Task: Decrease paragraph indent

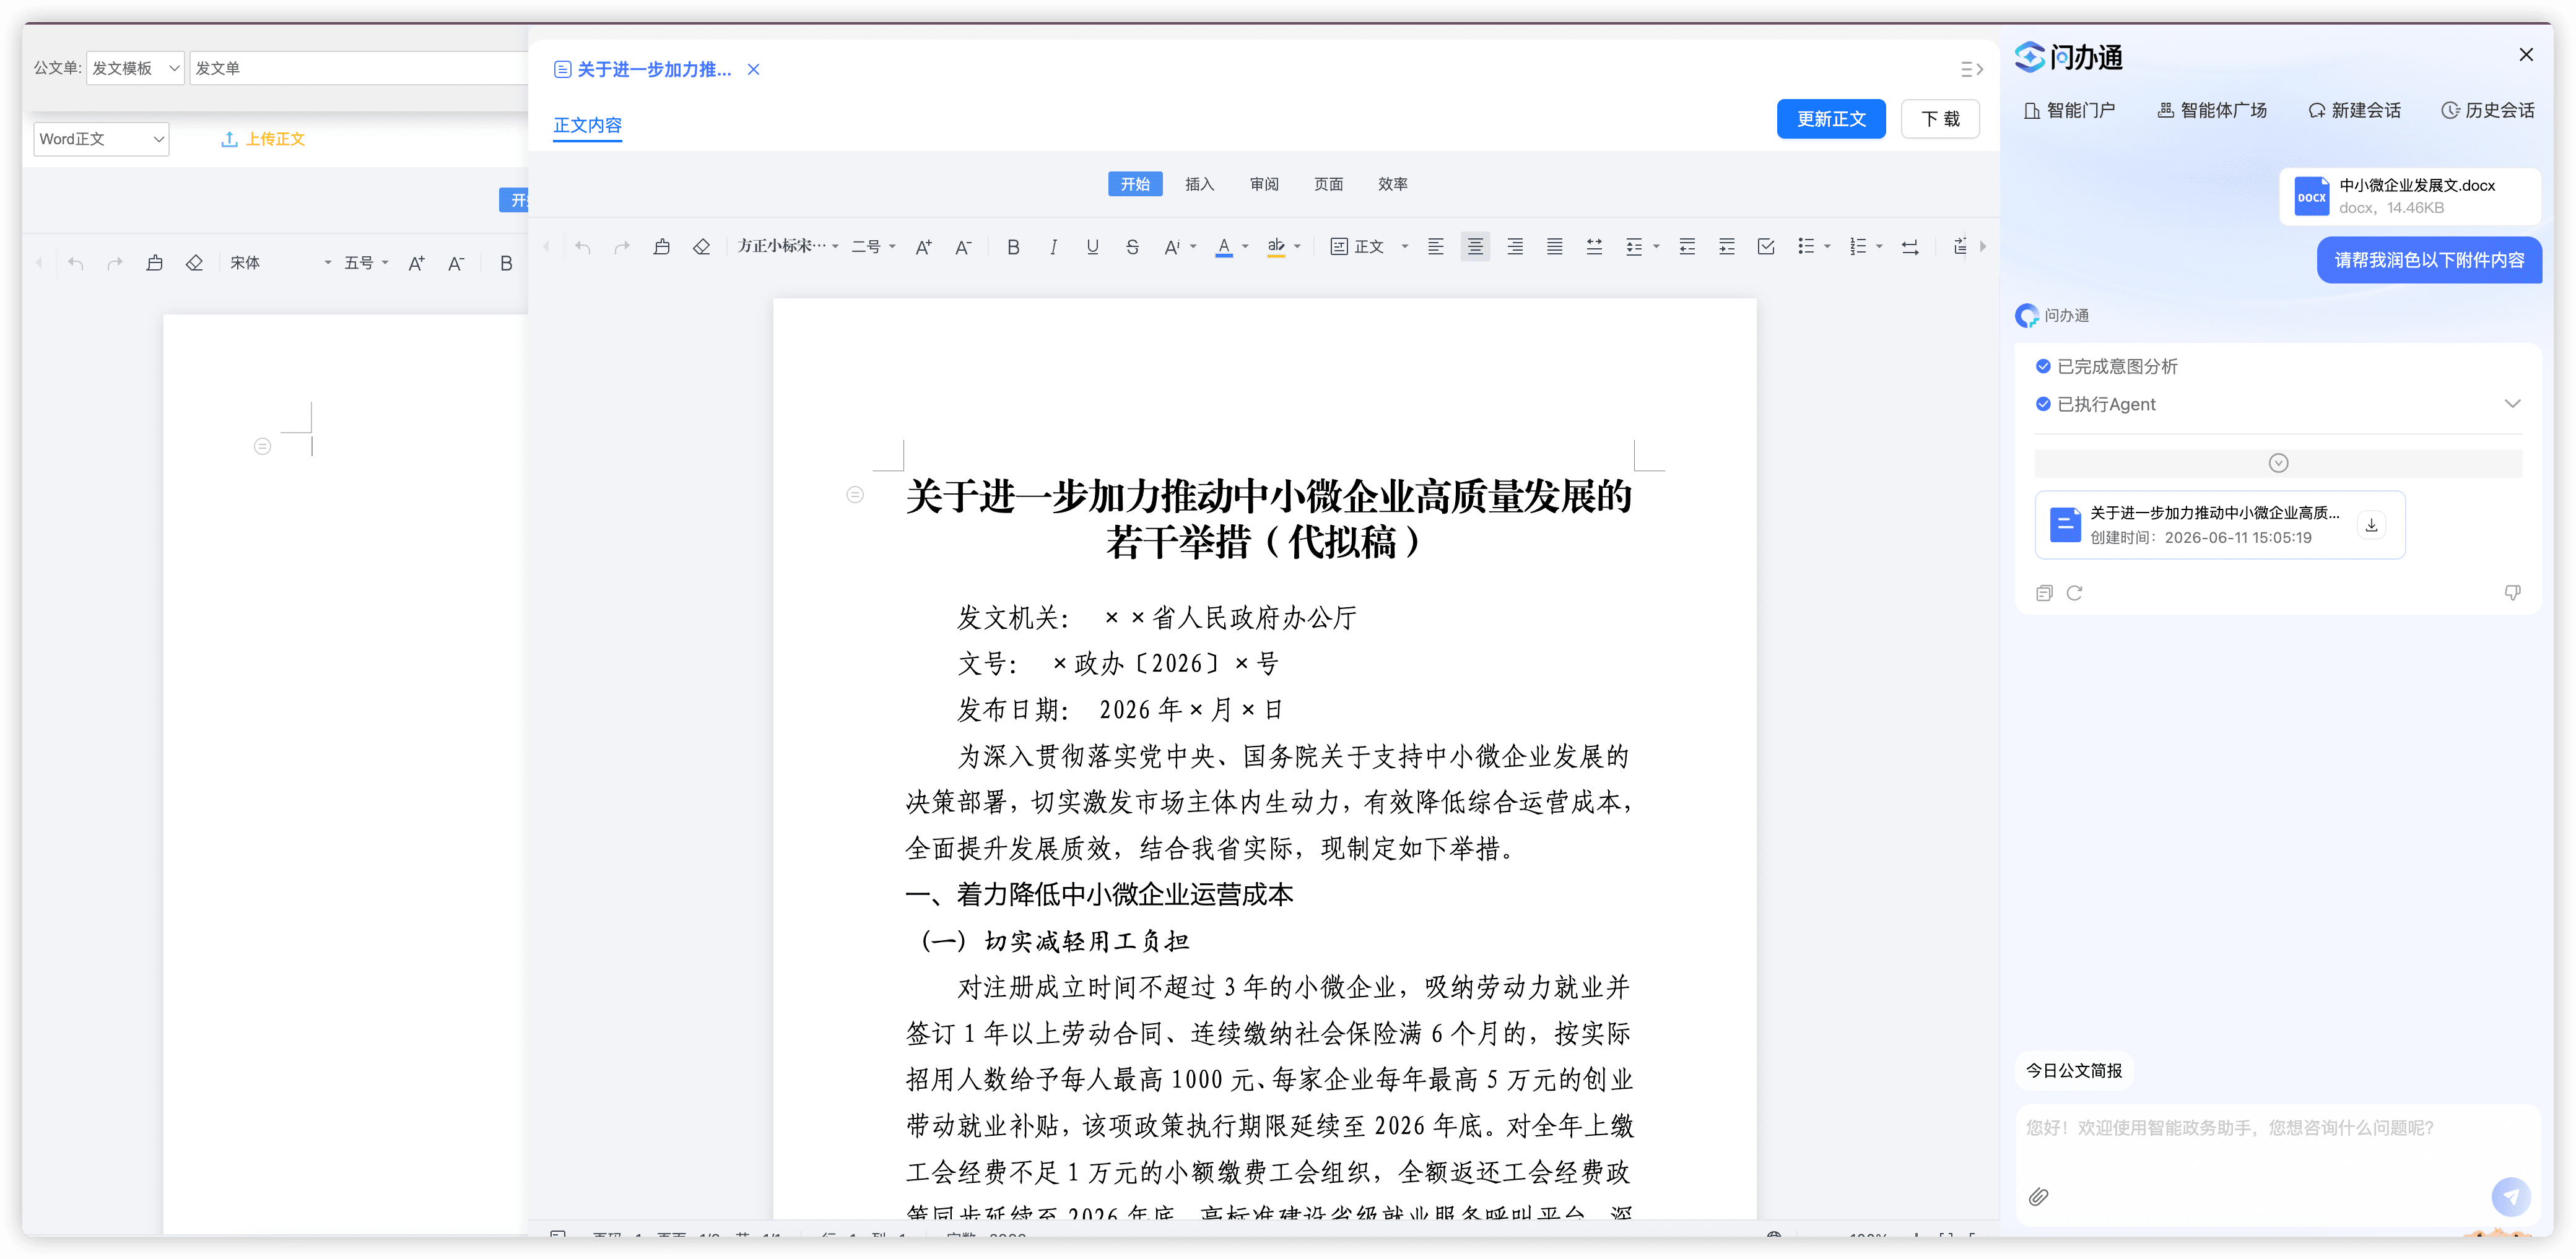Action: tap(1687, 247)
